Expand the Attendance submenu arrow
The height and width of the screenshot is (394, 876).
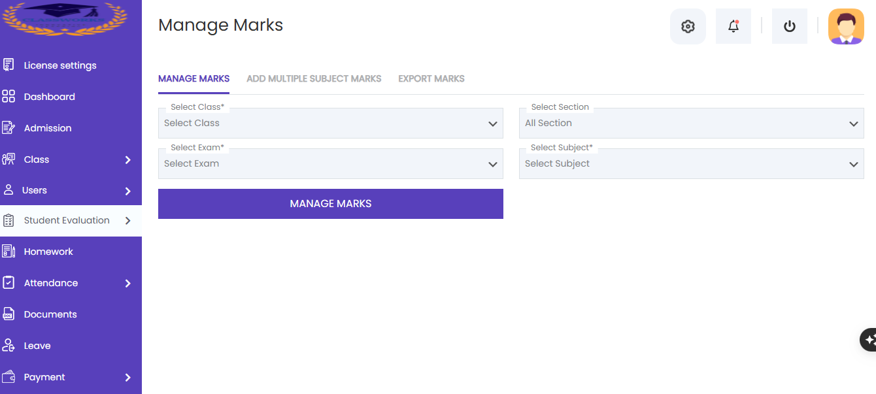click(x=128, y=284)
